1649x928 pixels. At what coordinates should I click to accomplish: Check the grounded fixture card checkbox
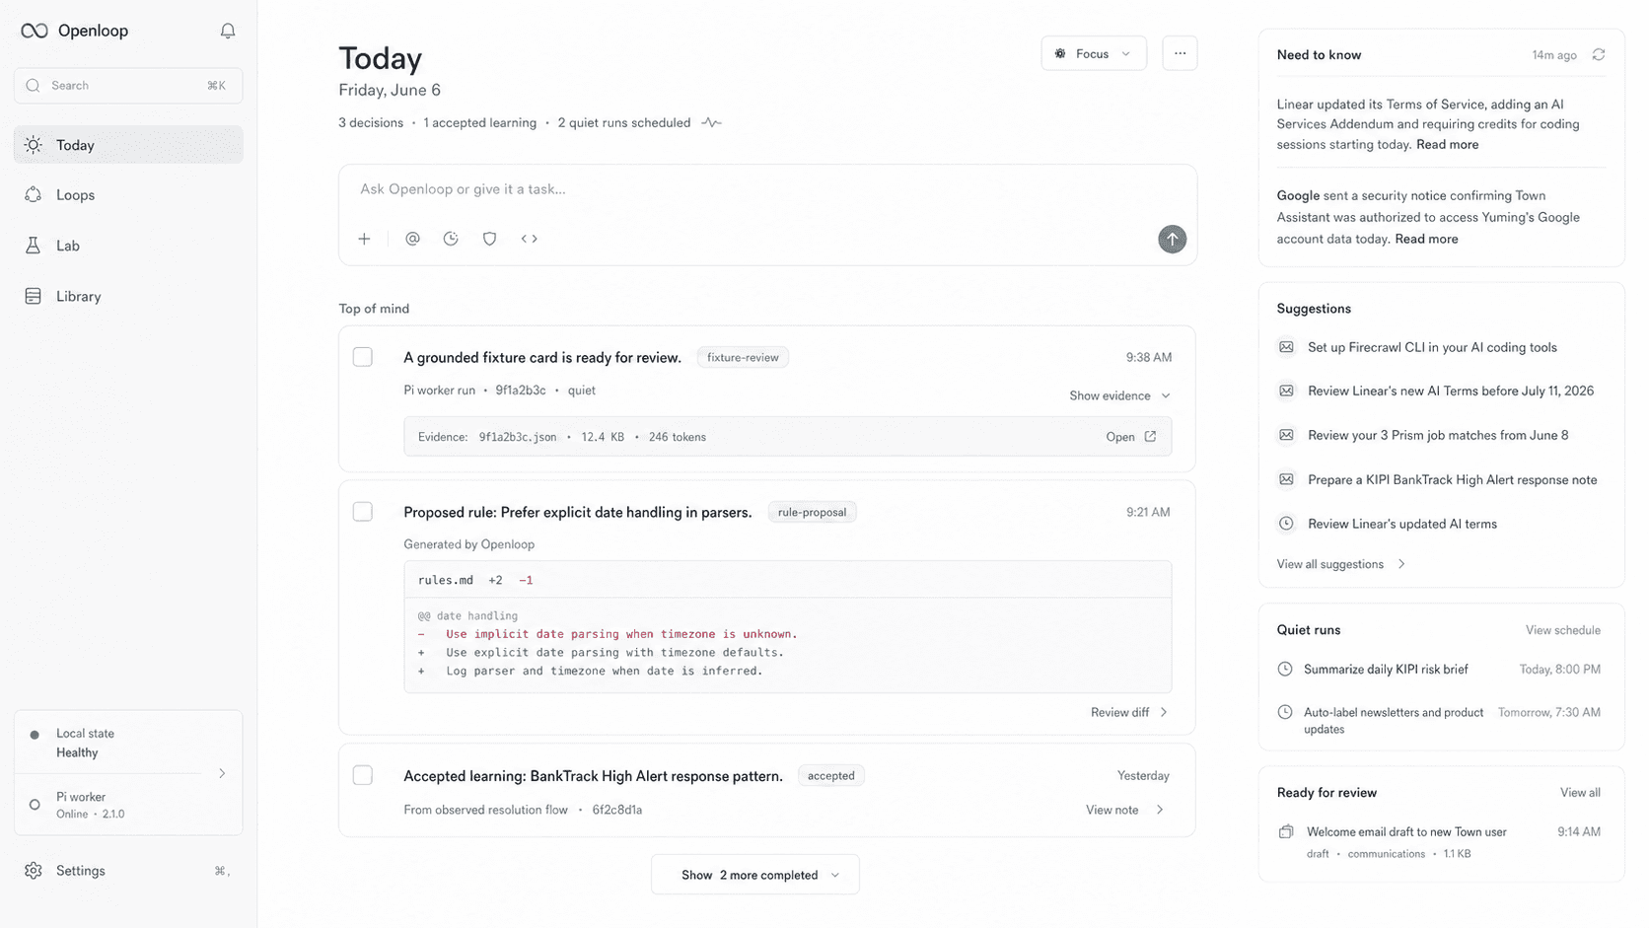[363, 357]
